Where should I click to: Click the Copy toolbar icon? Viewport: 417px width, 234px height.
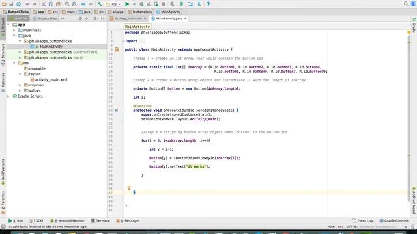[x=51, y=4]
